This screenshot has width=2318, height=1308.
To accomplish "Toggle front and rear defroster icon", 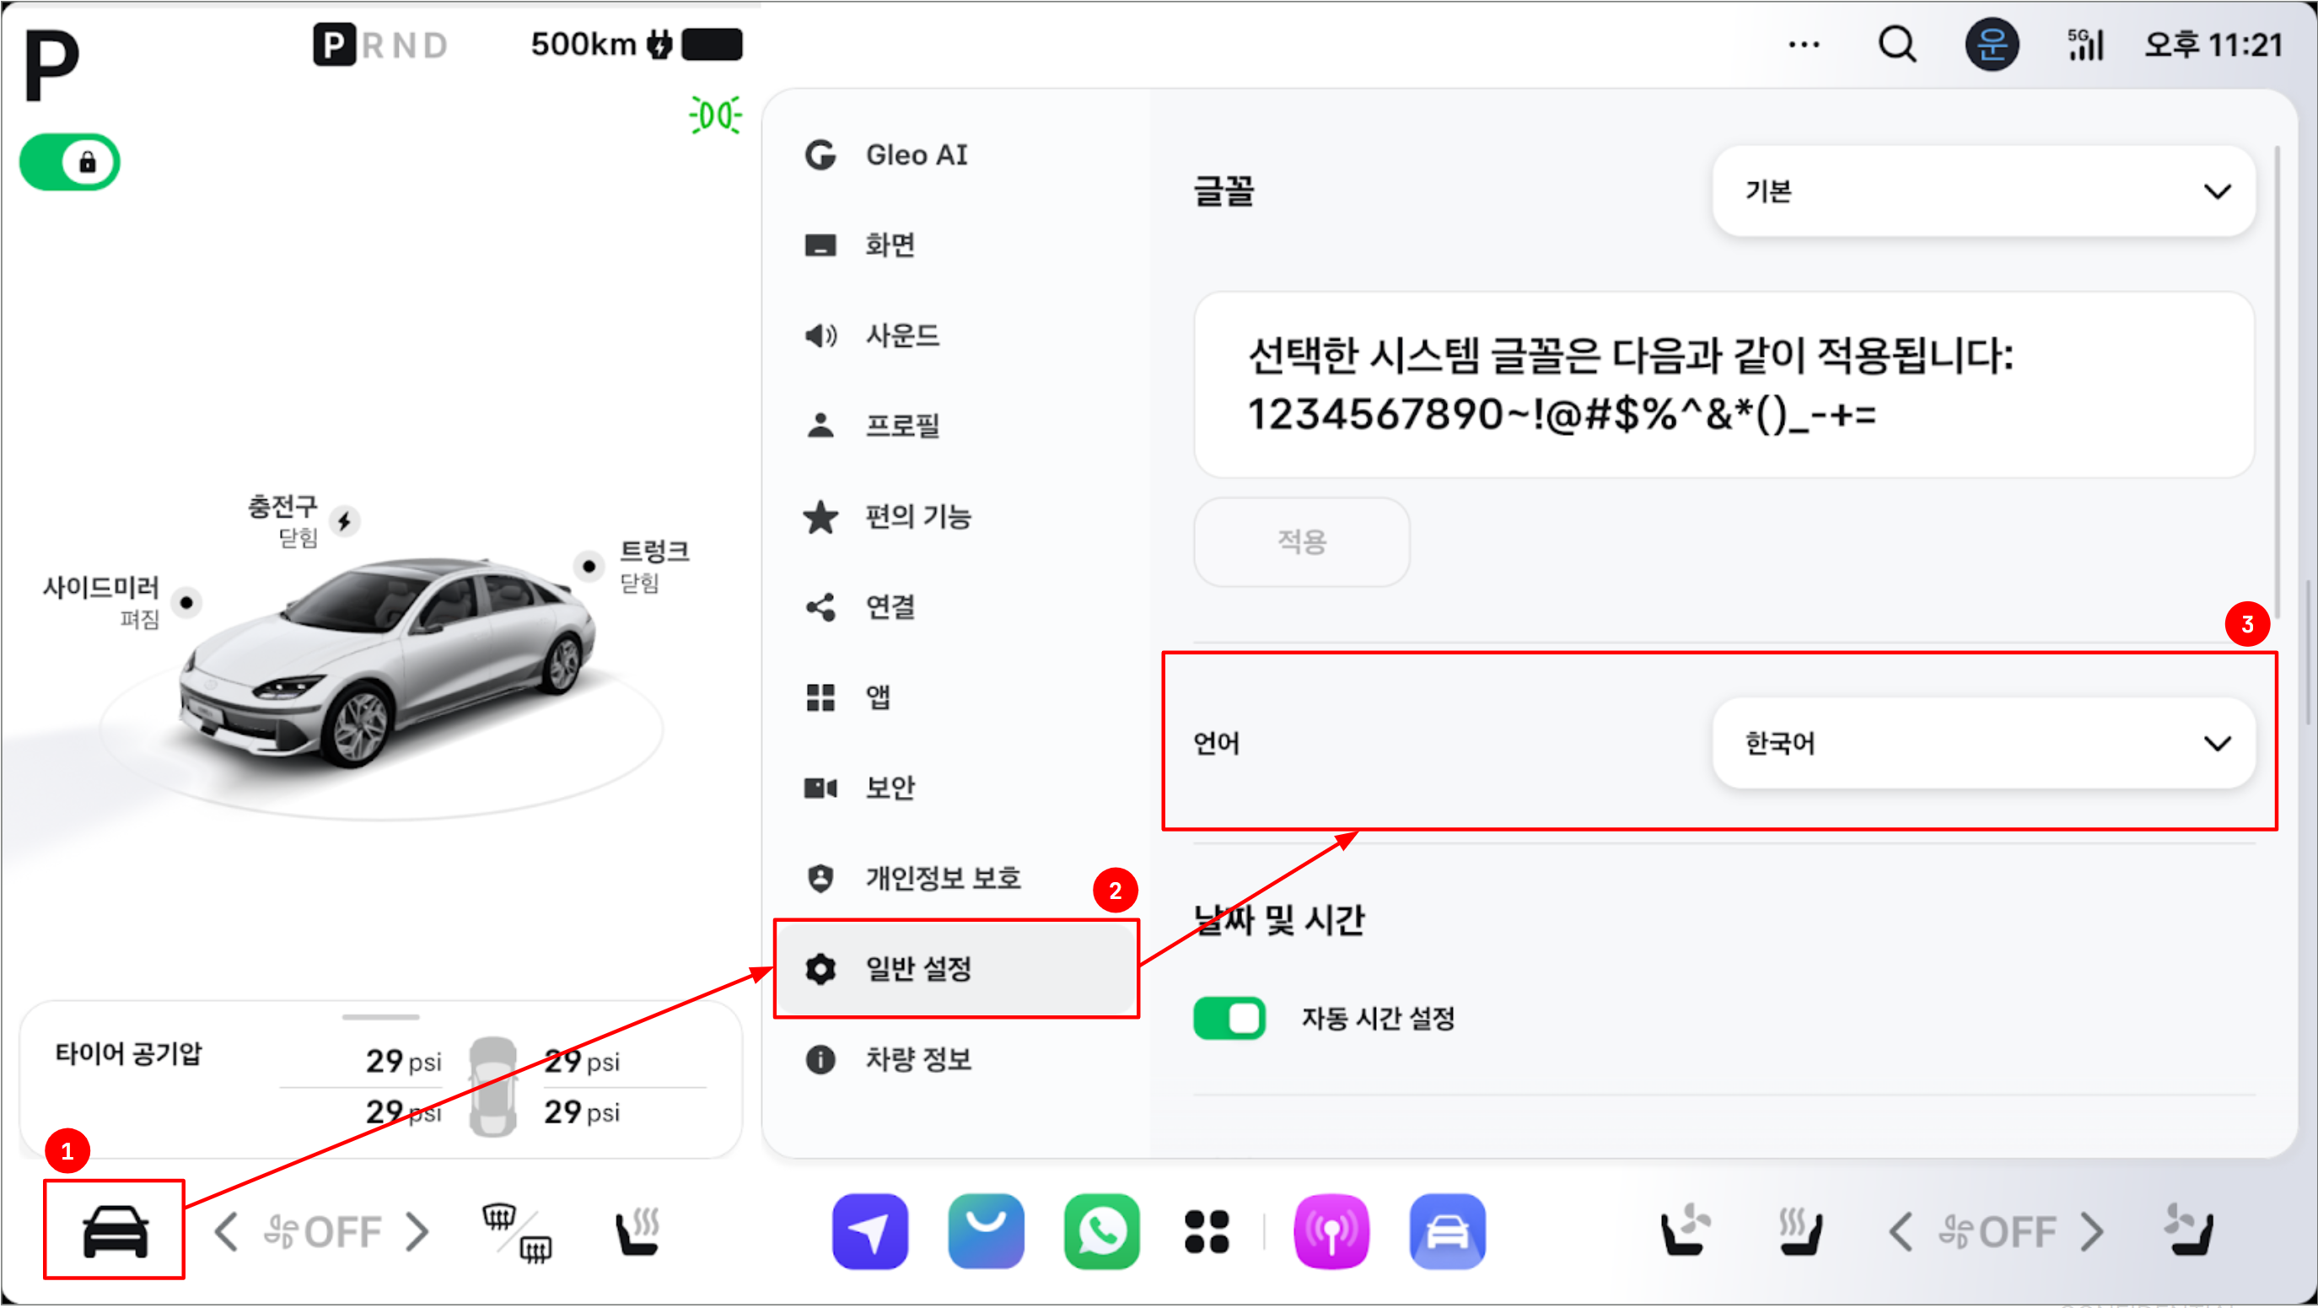I will click(x=518, y=1230).
